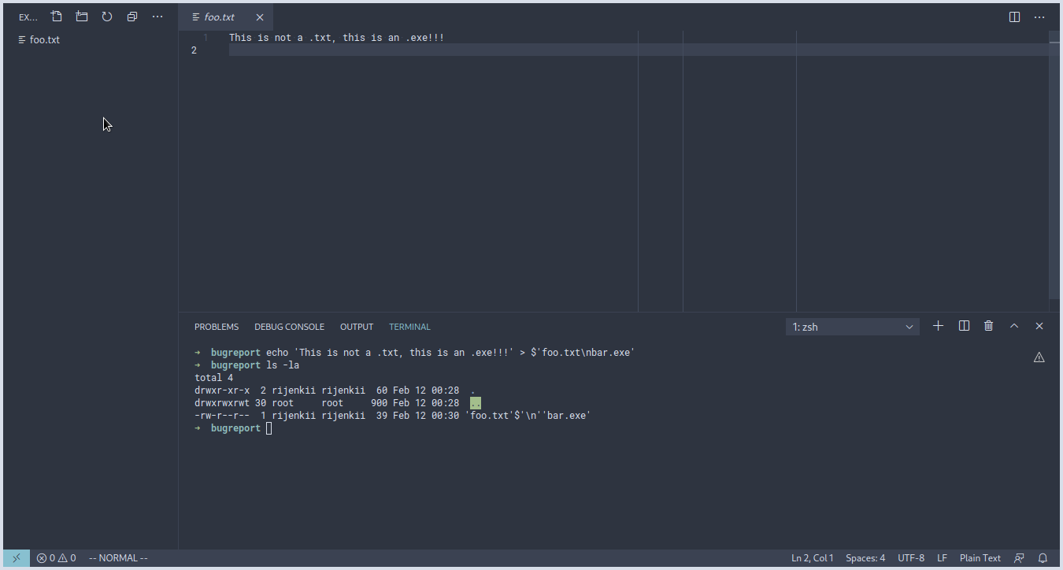Maximize the panel with the chevron
The height and width of the screenshot is (570, 1063).
pyautogui.click(x=1014, y=326)
